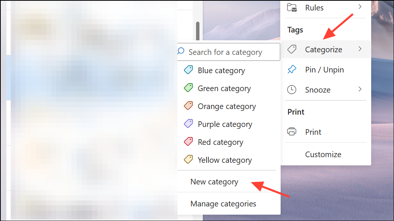The image size is (394, 221).
Task: Click the Snooze clock icon
Action: (x=292, y=89)
